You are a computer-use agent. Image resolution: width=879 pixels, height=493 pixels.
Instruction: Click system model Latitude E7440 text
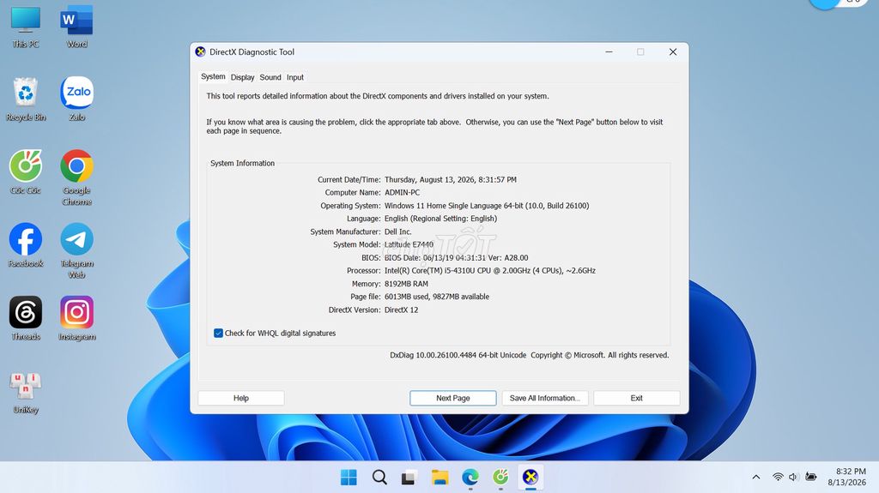point(409,244)
